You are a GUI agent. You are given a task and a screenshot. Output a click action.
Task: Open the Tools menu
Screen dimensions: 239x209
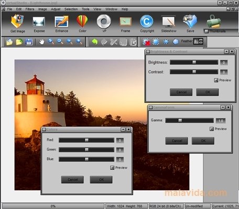click(85, 9)
